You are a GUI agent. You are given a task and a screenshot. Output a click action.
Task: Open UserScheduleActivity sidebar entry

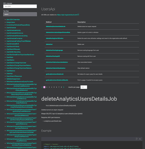click(14, 30)
